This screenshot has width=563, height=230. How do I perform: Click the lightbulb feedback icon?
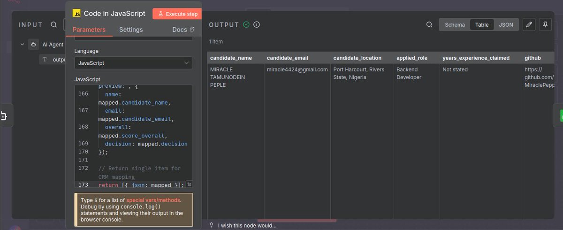[x=212, y=225]
